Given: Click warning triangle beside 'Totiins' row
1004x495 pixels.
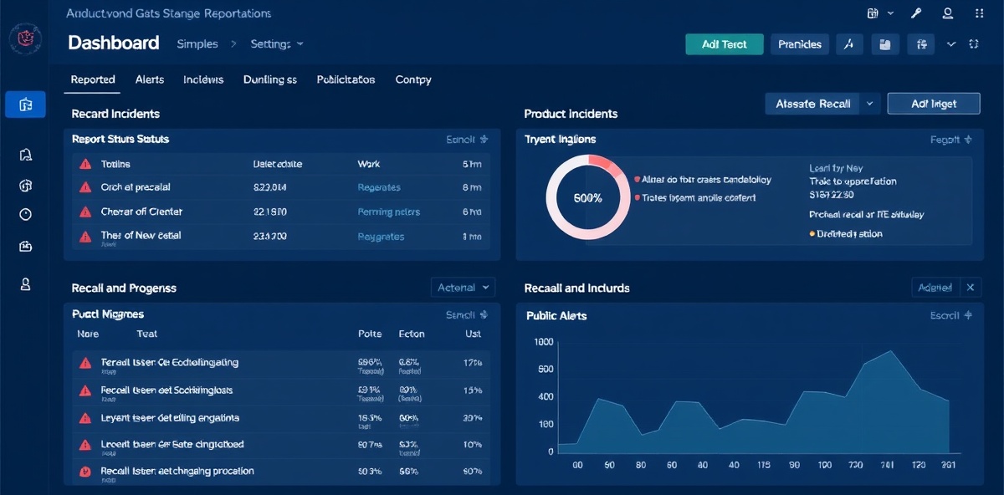Looking at the screenshot, I should [85, 165].
